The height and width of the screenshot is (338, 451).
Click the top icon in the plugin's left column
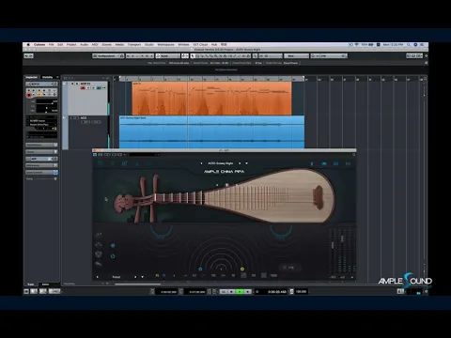tap(99, 235)
